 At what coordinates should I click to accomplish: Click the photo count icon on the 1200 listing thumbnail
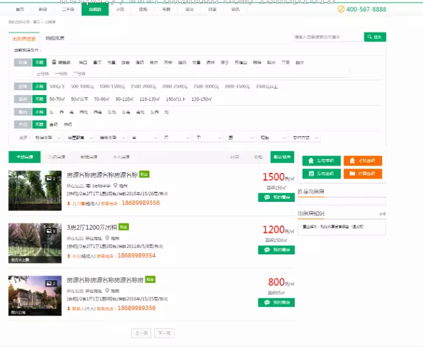click(51, 231)
